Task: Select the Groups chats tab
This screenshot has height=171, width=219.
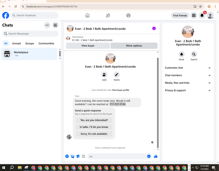Action: (x=29, y=43)
